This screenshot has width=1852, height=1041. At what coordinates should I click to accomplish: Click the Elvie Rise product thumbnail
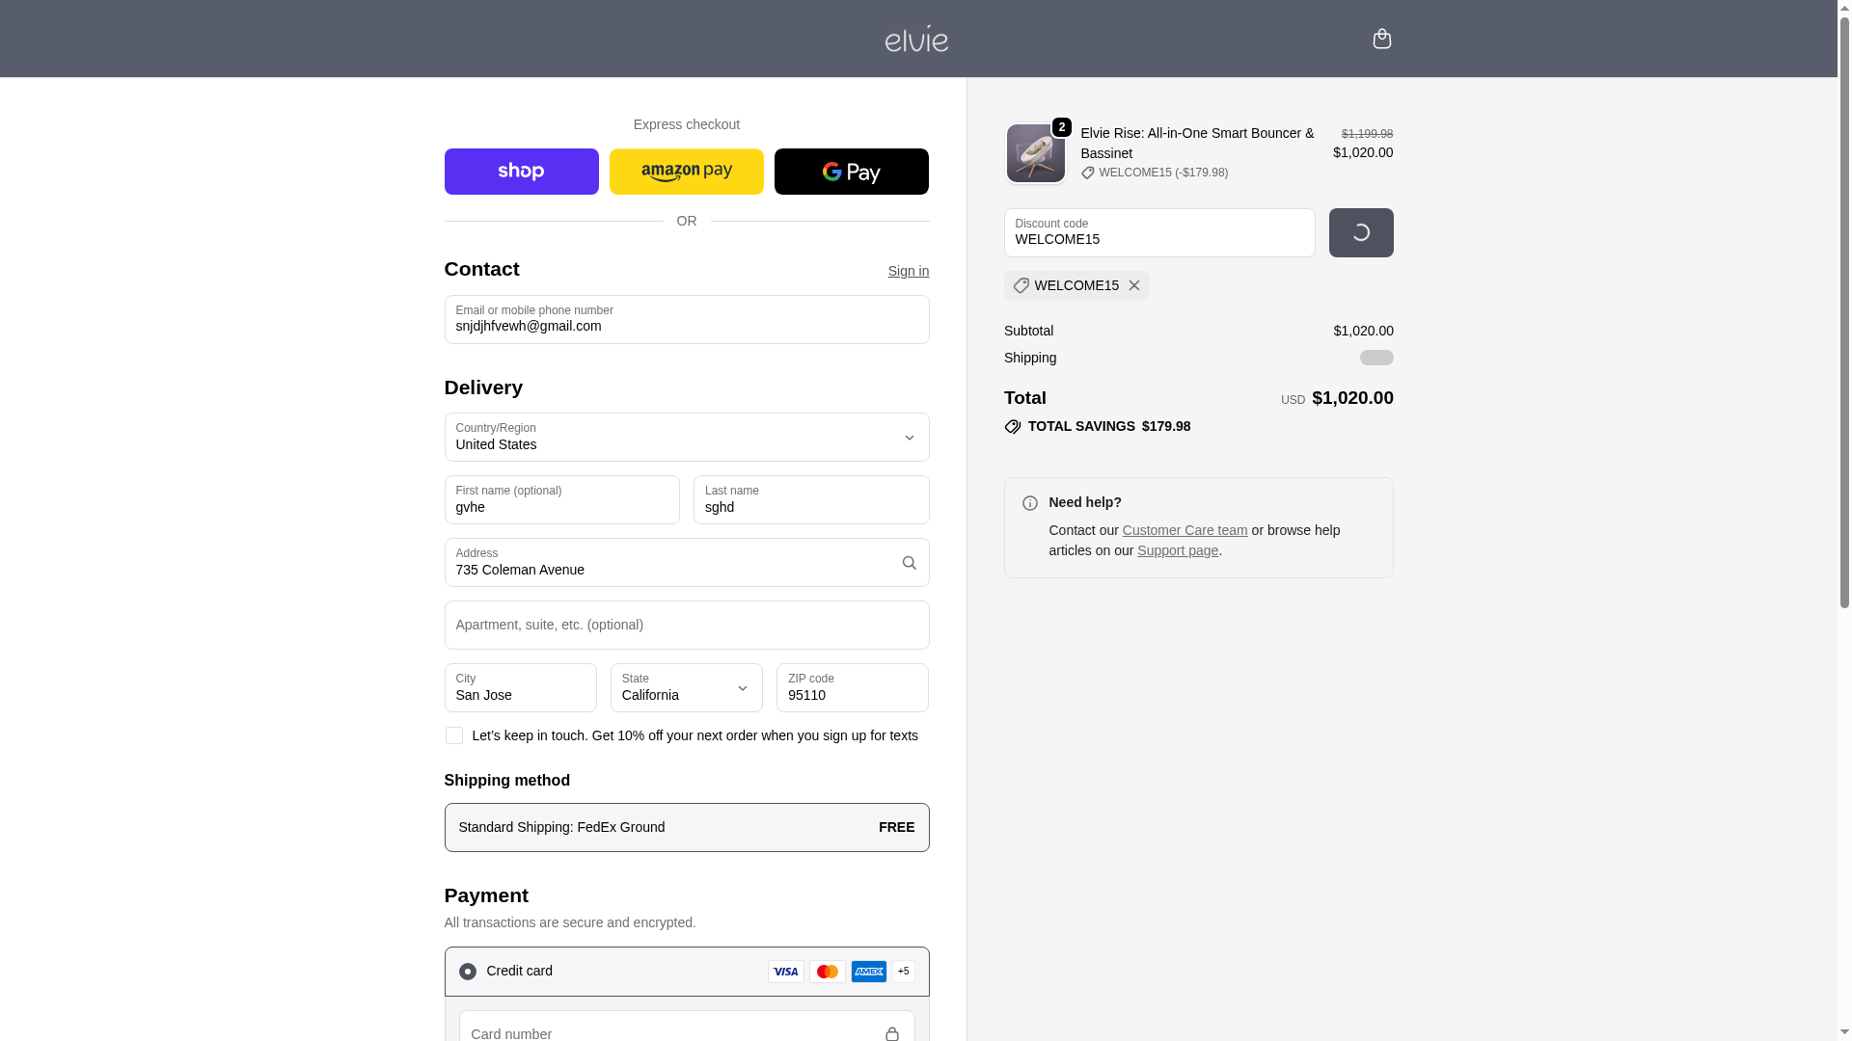pyautogui.click(x=1035, y=153)
